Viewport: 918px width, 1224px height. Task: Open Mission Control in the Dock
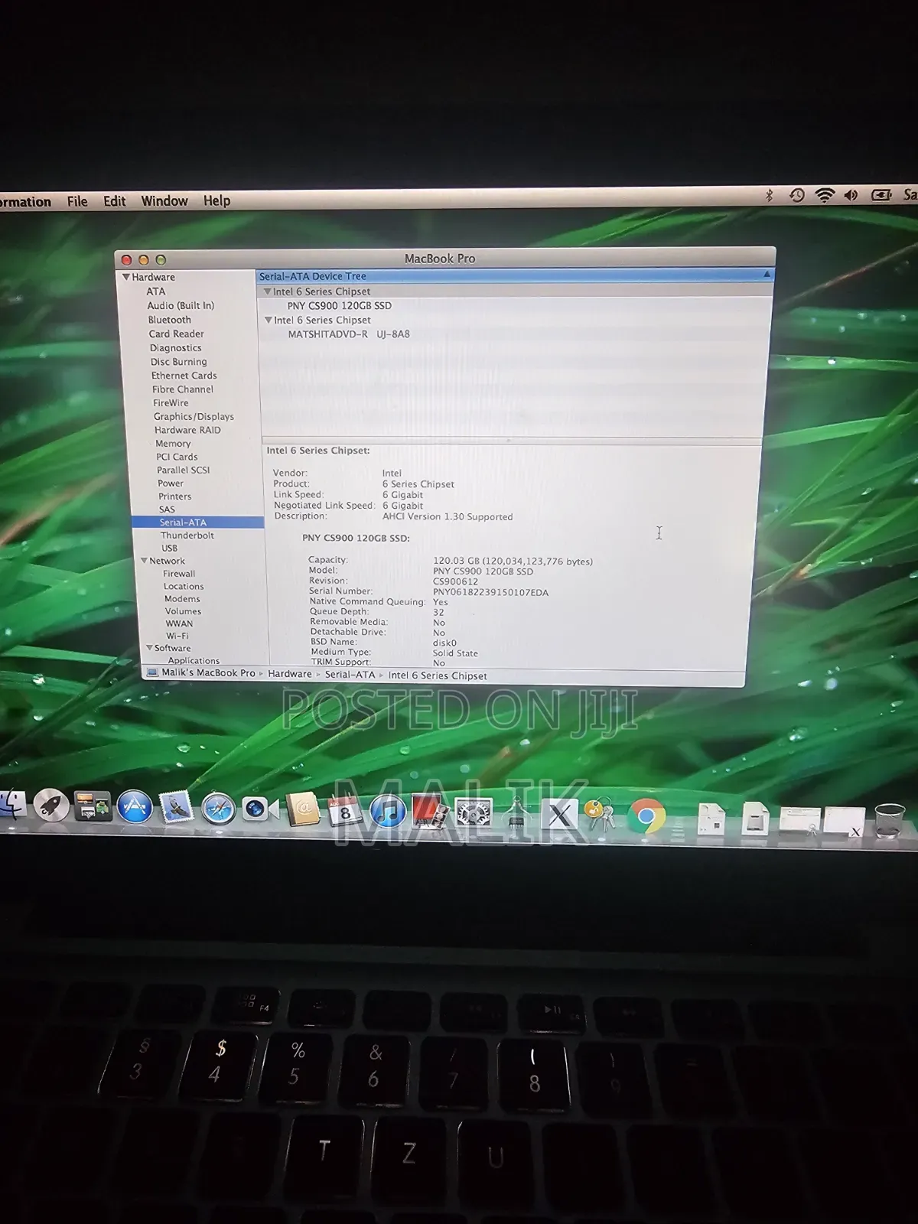pos(93,806)
